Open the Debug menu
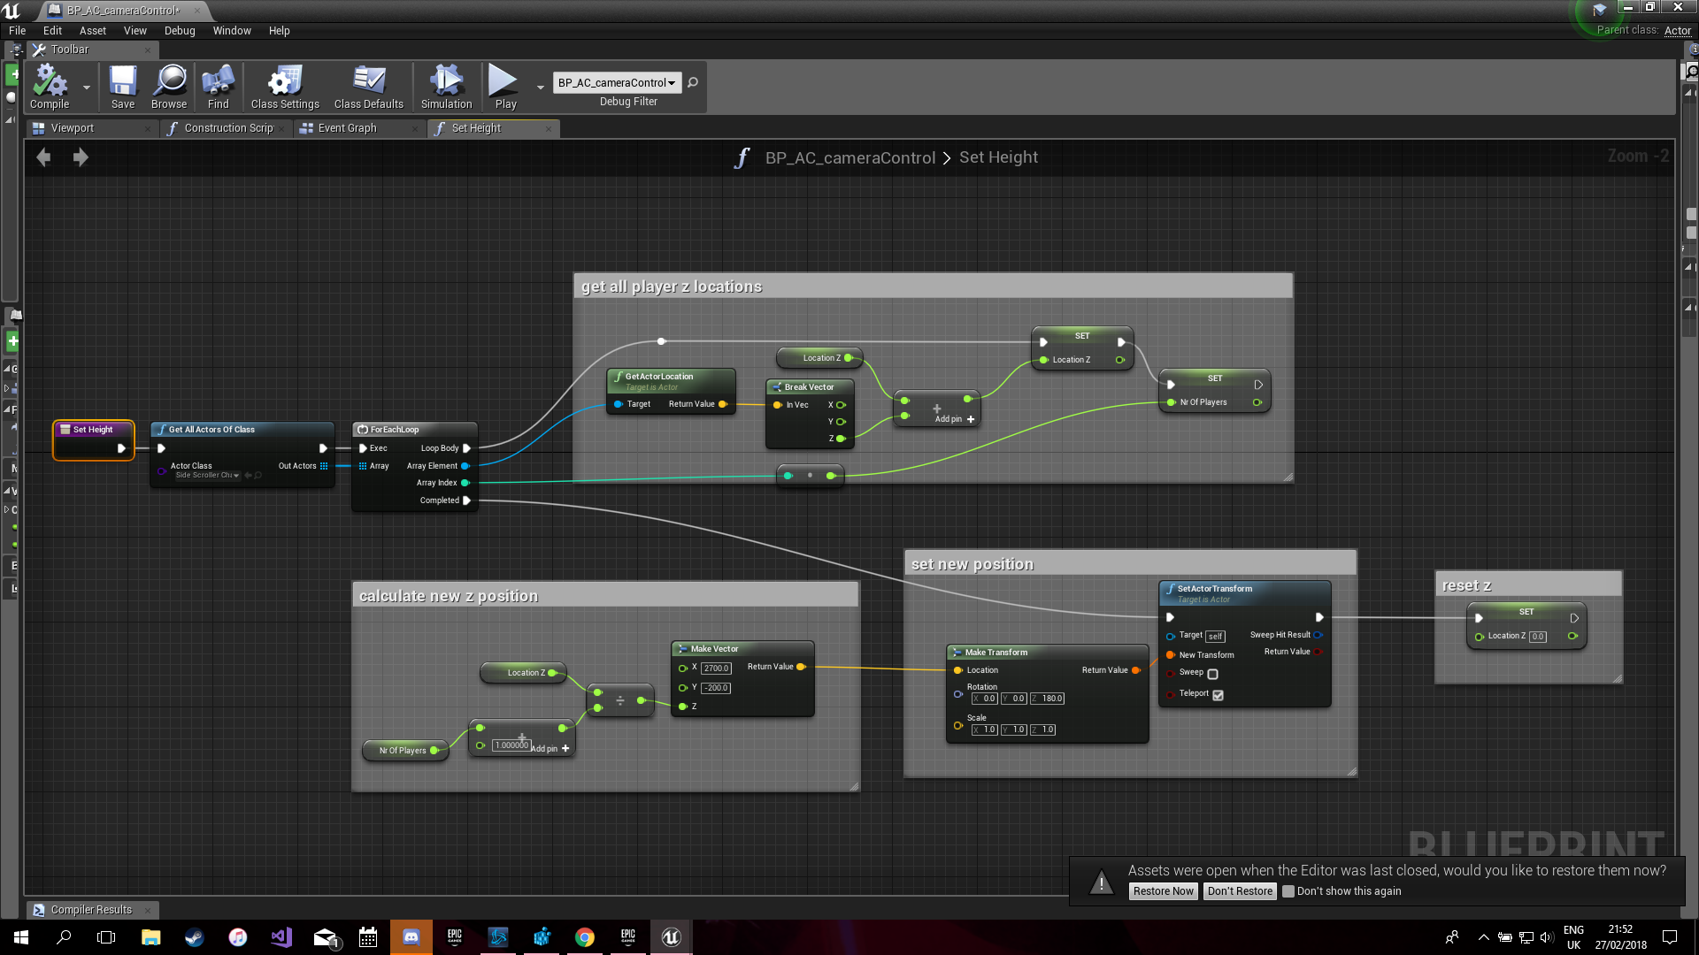Viewport: 1699px width, 955px height. click(x=179, y=30)
